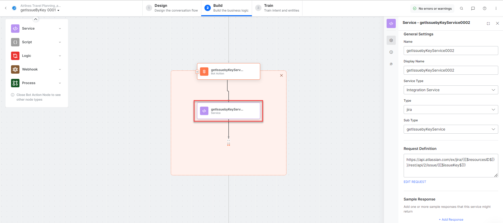Viewport: 503px width, 223px height.
Task: Open the search magnifier in top bar
Action: pyautogui.click(x=461, y=8)
